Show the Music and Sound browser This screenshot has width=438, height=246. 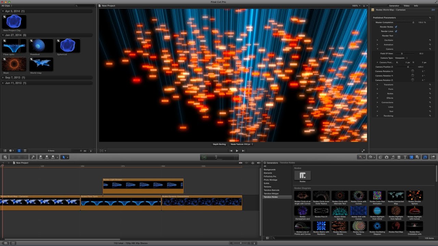(x=392, y=157)
